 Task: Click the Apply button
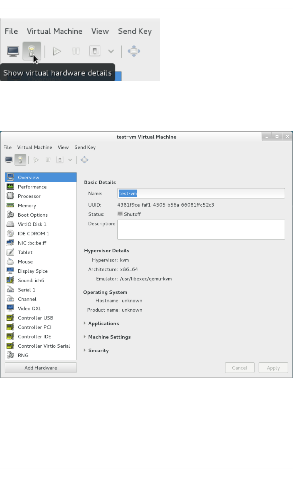point(273,368)
